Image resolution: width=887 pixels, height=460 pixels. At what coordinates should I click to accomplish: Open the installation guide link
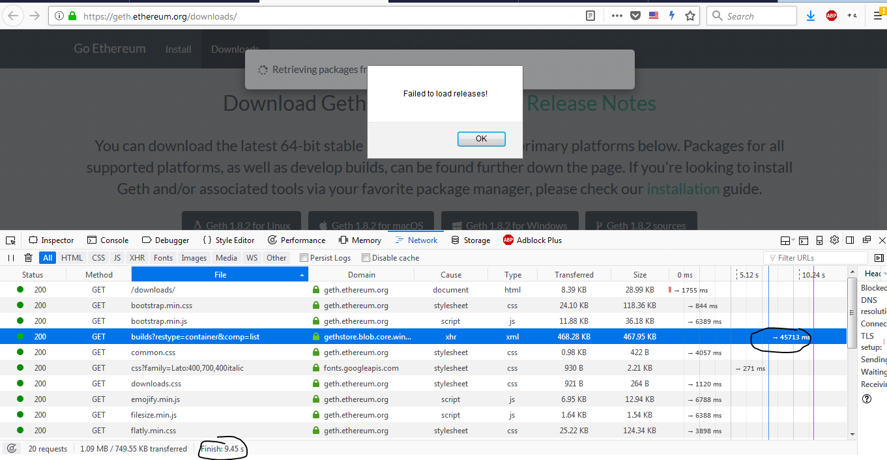pyautogui.click(x=683, y=189)
